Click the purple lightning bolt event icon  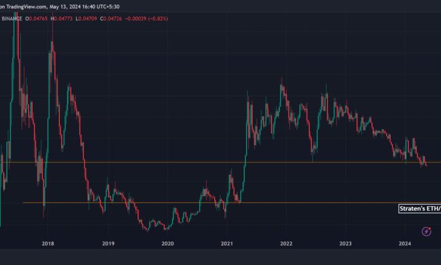pyautogui.click(x=427, y=231)
